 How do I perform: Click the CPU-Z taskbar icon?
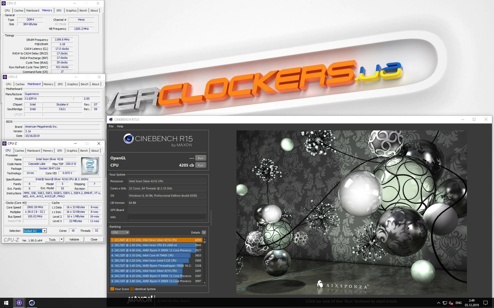click(x=19, y=303)
